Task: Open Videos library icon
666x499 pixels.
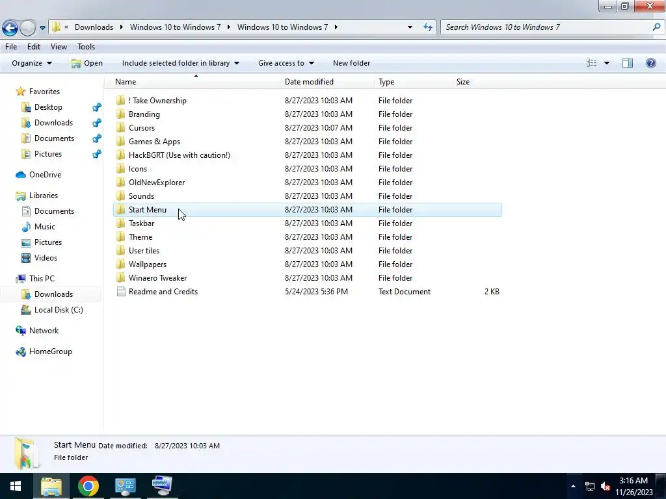Action: point(26,258)
